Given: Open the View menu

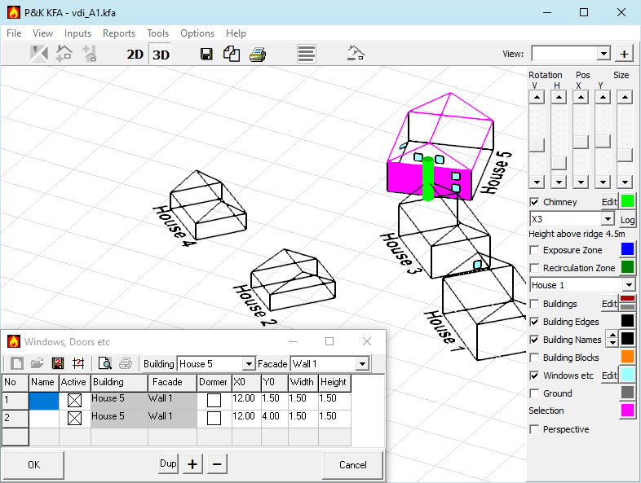Looking at the screenshot, I should point(42,33).
